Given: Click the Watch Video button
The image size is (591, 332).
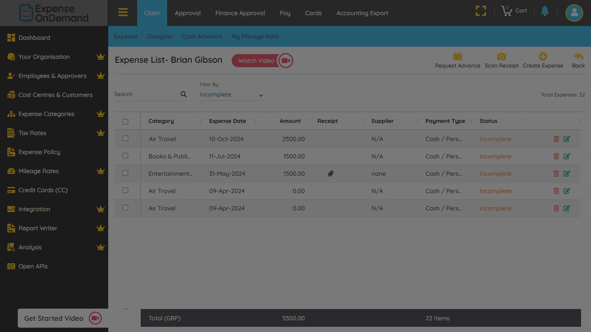Looking at the screenshot, I should click(262, 61).
